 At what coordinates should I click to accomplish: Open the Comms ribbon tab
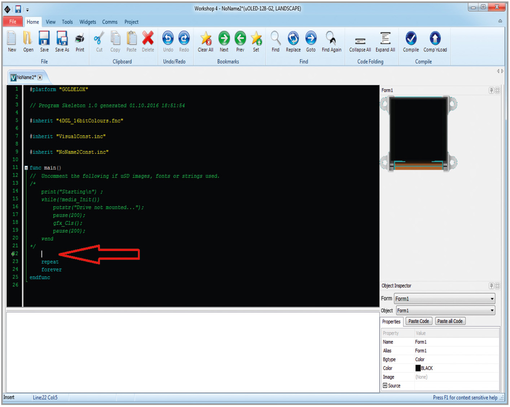[110, 22]
